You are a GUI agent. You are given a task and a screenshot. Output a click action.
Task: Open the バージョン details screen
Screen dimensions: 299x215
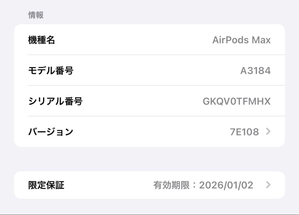(149, 132)
